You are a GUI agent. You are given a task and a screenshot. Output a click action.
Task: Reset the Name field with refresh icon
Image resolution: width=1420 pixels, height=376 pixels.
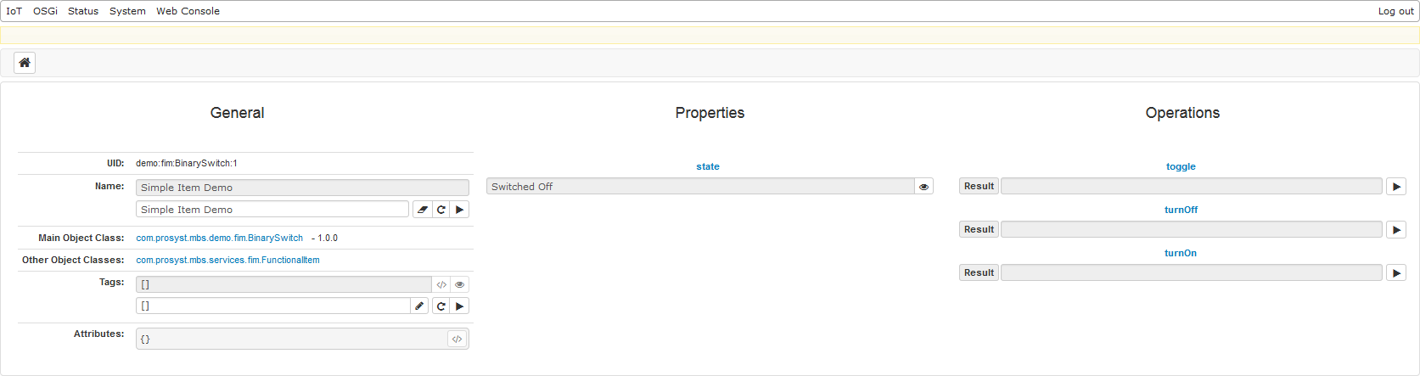pos(441,210)
